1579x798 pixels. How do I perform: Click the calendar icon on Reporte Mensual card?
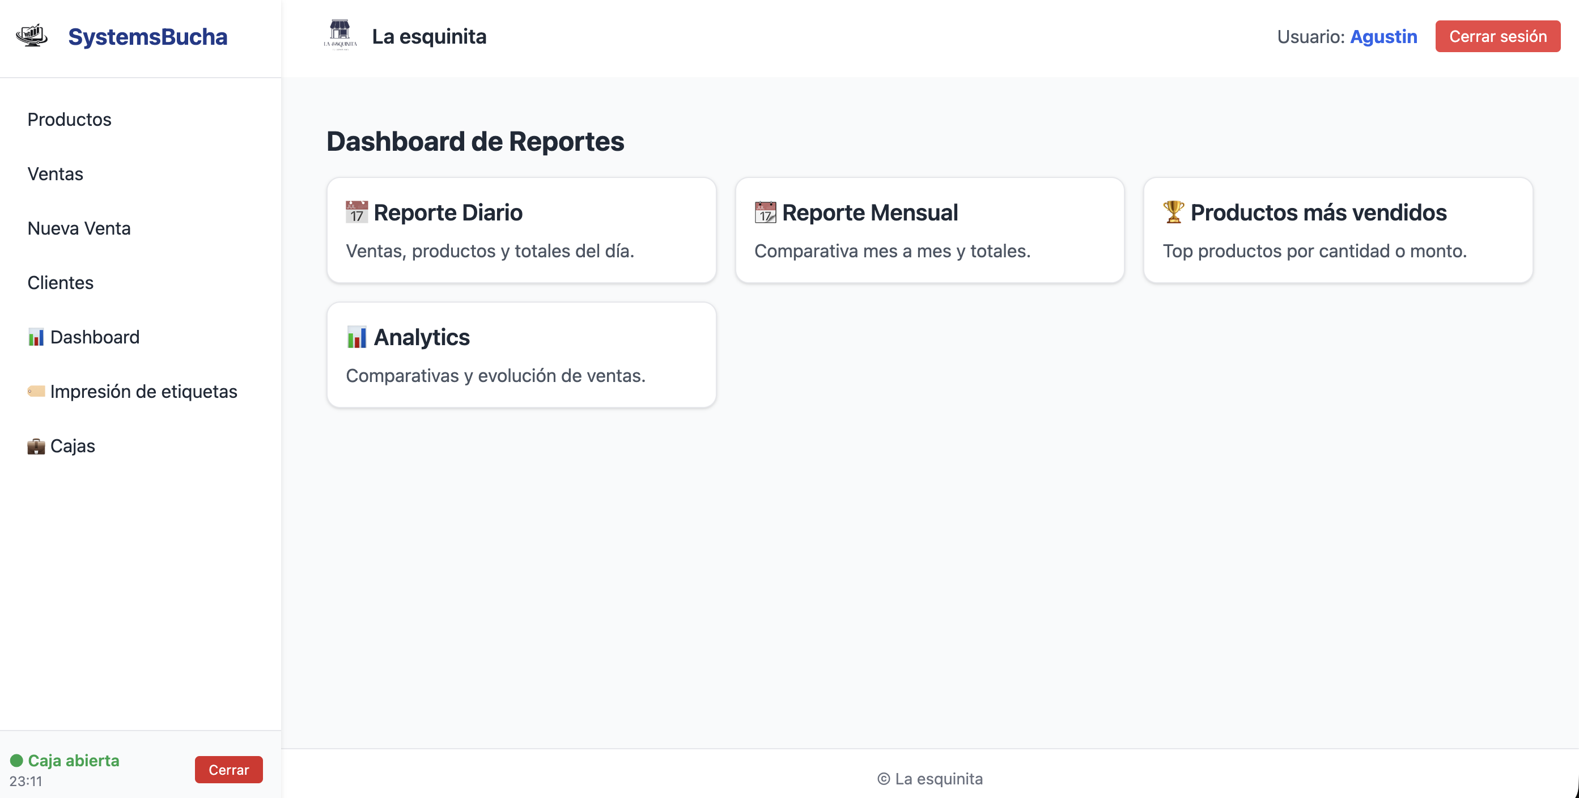(765, 212)
